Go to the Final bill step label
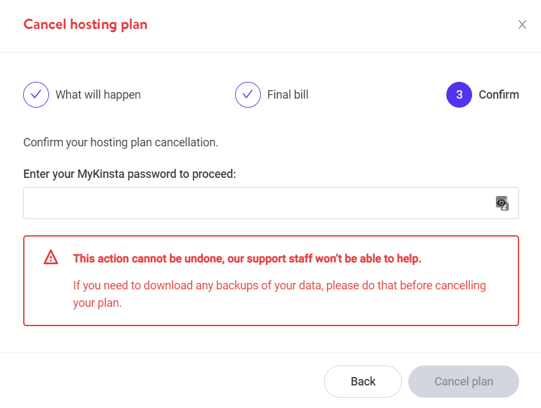This screenshot has width=541, height=408. (288, 95)
